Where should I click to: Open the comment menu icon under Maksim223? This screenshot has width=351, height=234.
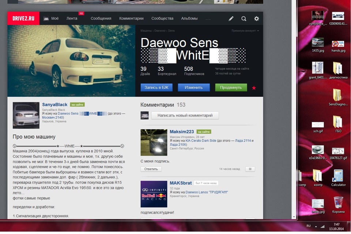pyautogui.click(x=250, y=169)
